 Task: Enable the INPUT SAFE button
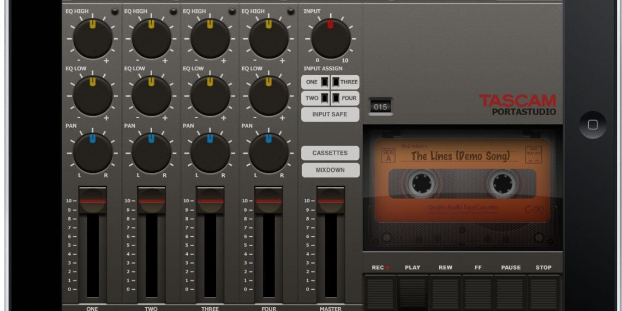click(x=330, y=114)
